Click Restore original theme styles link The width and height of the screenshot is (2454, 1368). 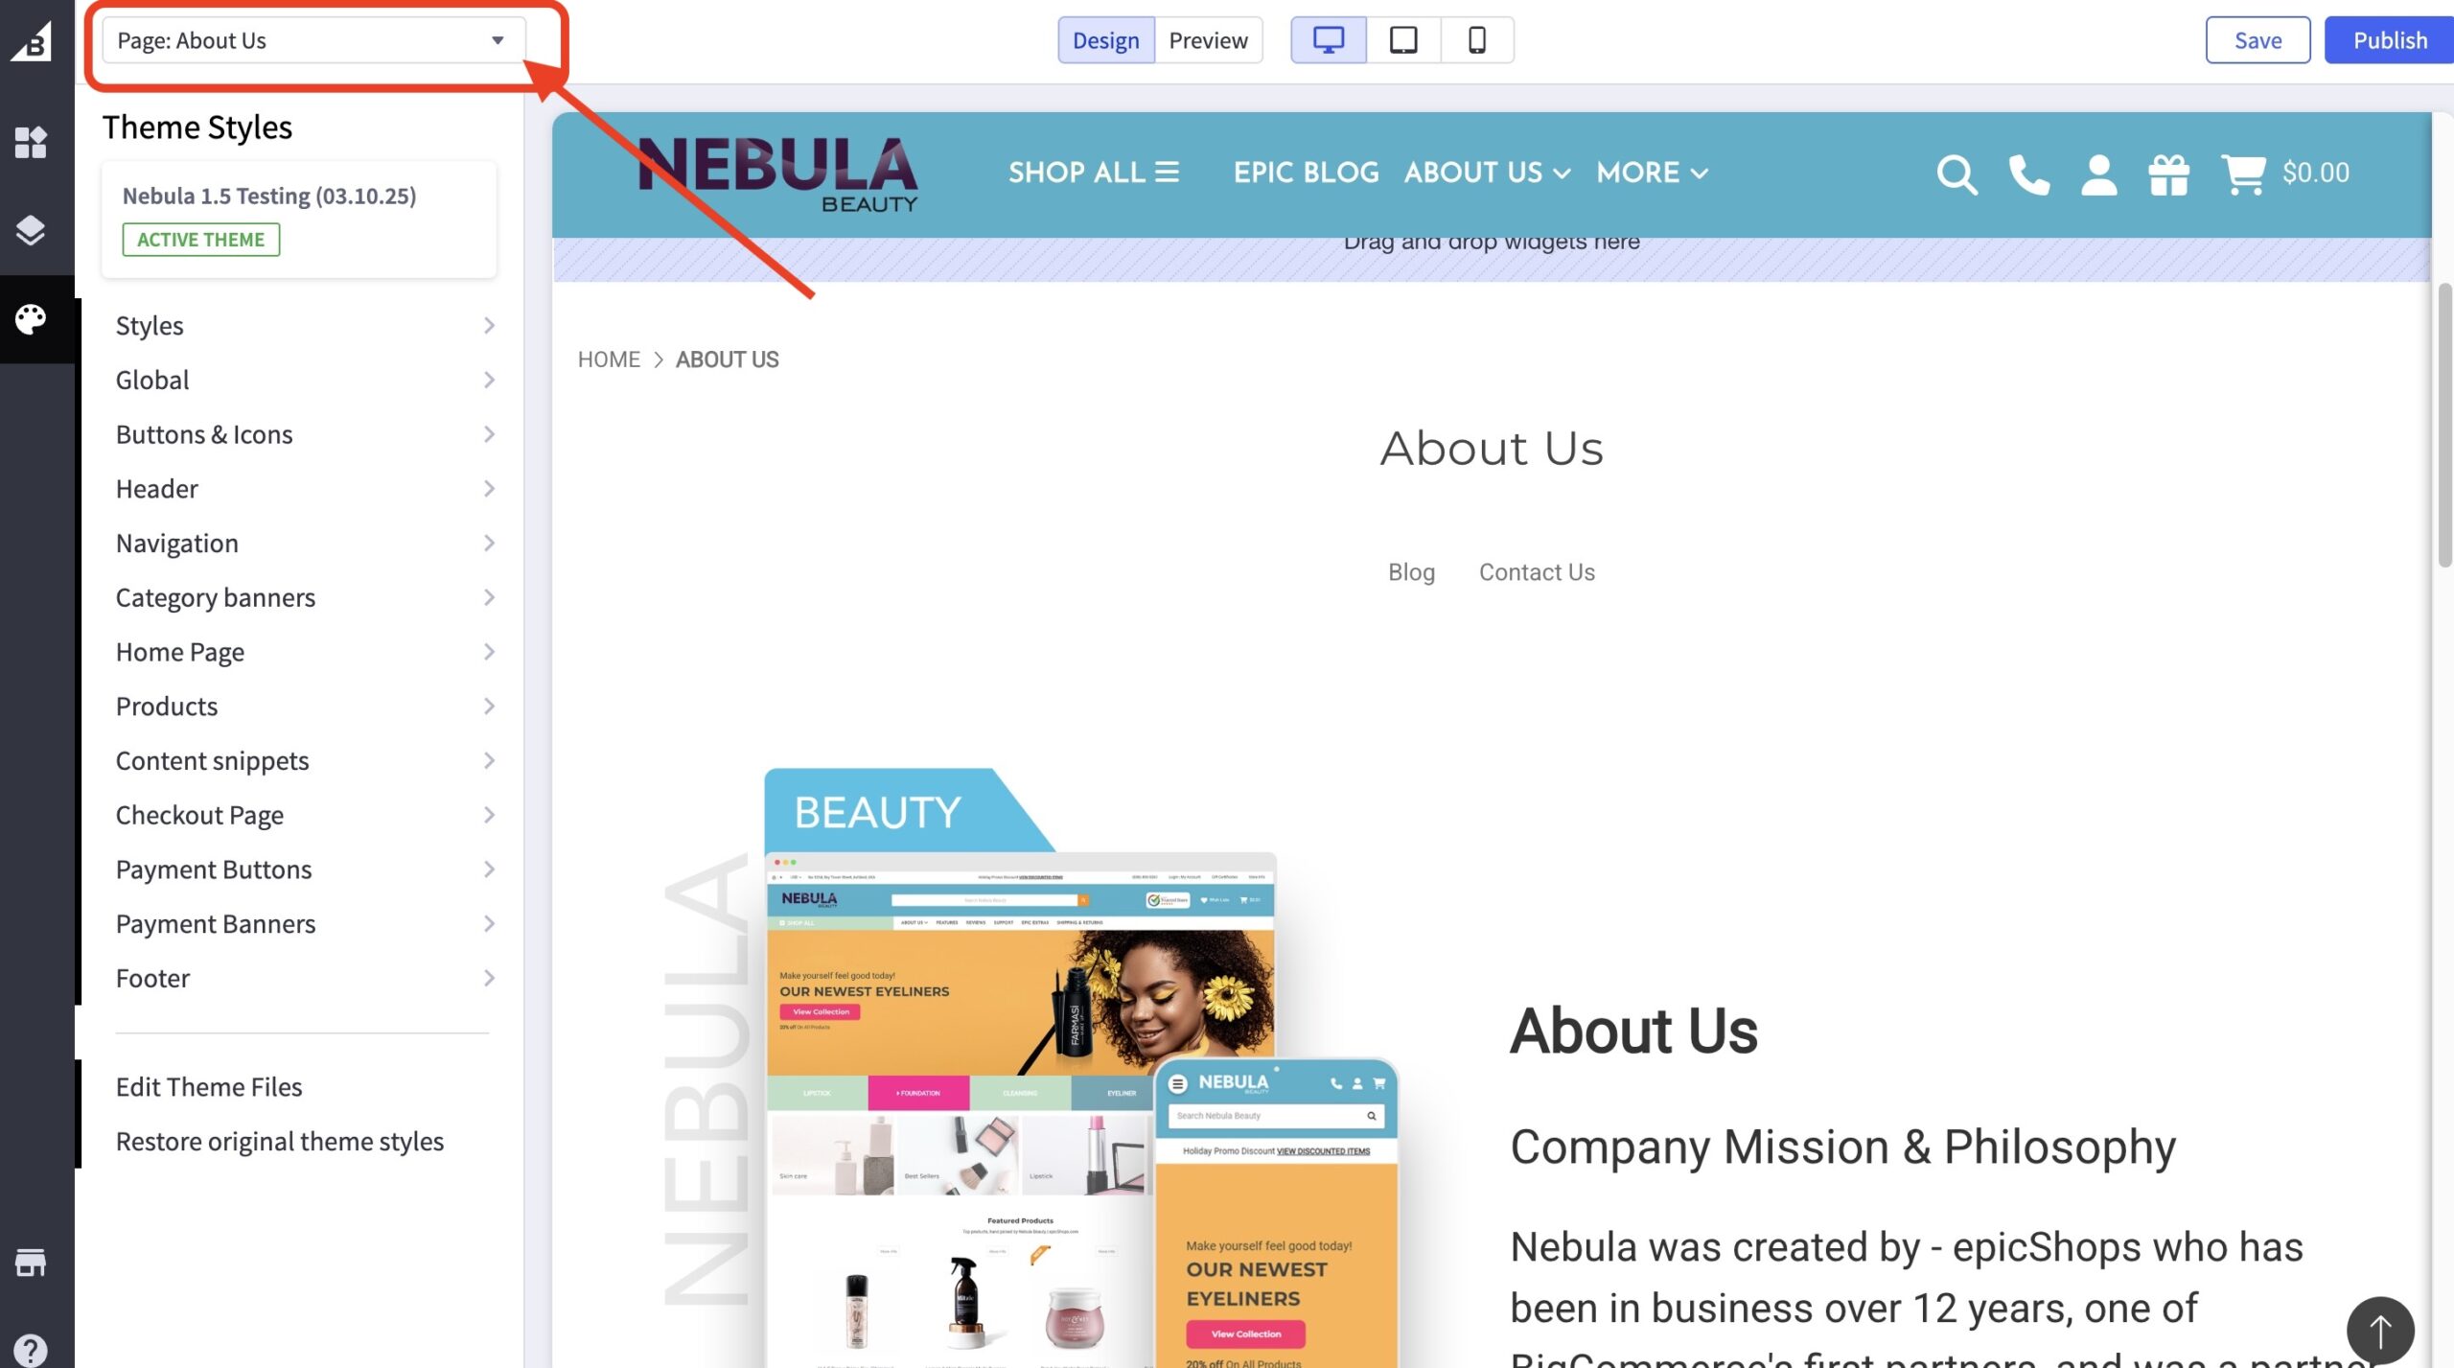(280, 1141)
